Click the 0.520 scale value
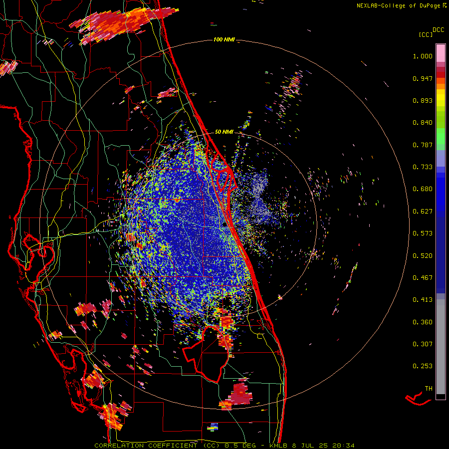Image resolution: width=449 pixels, height=449 pixels. point(423,256)
